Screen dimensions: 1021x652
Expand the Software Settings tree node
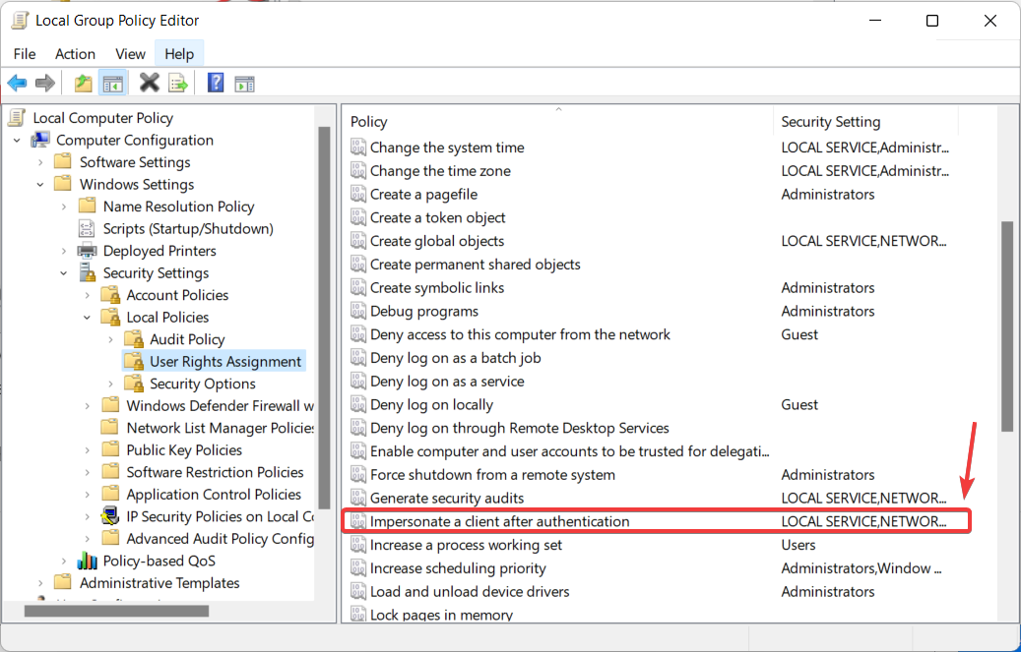coord(40,162)
